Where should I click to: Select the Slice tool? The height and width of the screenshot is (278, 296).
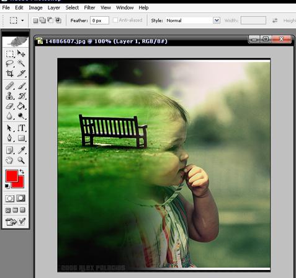coord(21,73)
